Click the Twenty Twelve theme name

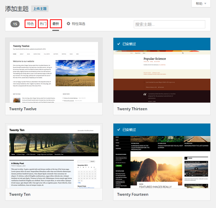point(23,109)
